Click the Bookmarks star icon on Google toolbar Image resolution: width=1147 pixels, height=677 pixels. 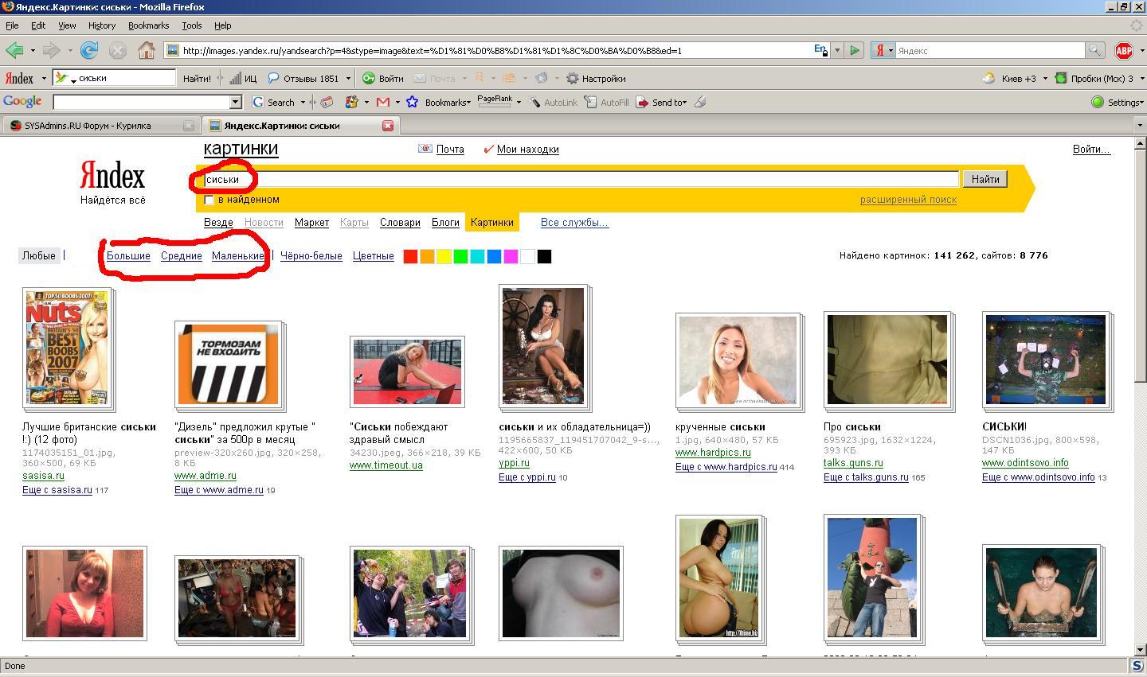(412, 102)
